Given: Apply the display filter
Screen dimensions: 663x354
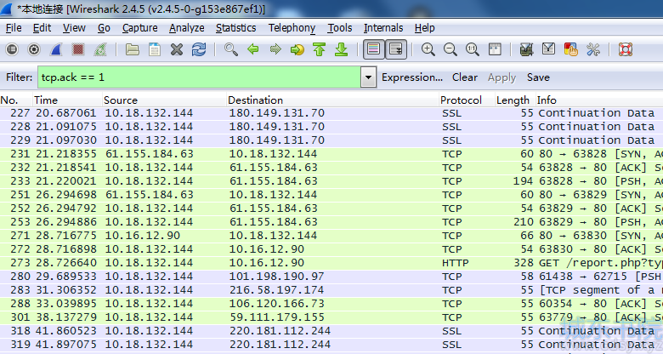Looking at the screenshot, I should click(501, 77).
